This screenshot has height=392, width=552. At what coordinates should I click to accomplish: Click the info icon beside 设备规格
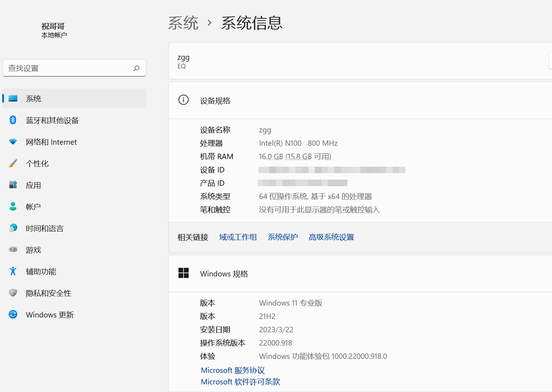click(x=184, y=100)
